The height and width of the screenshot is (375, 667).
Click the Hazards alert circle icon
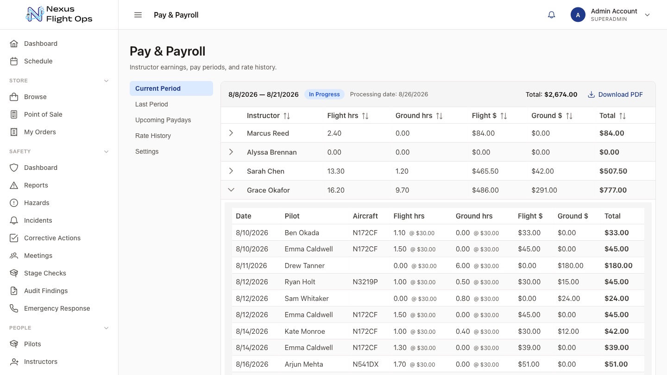tap(14, 203)
